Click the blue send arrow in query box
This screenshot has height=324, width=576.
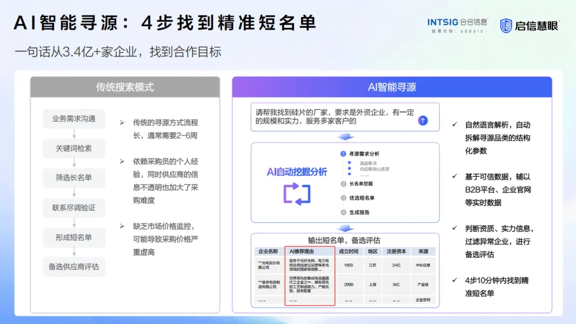pos(423,120)
